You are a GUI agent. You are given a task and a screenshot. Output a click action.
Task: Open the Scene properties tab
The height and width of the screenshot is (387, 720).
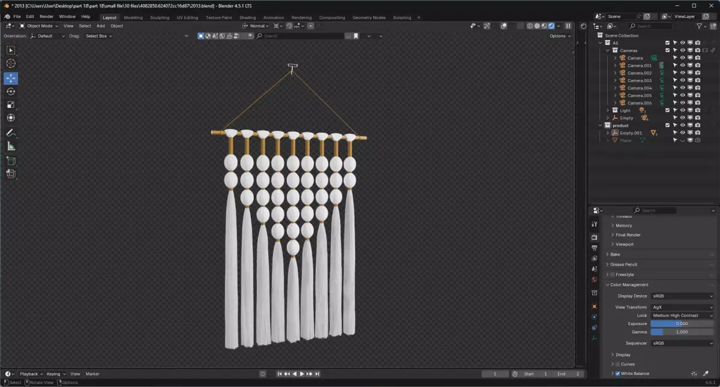coord(595,269)
